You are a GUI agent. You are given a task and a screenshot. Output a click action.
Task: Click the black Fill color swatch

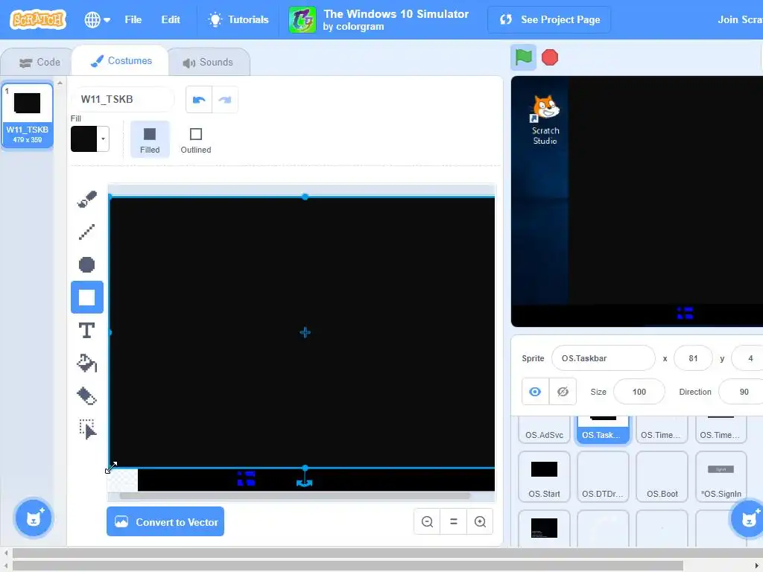(x=84, y=139)
